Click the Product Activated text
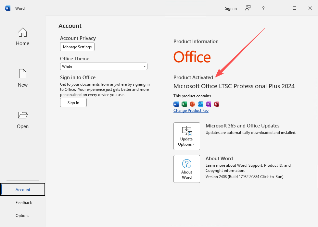 click(193, 78)
